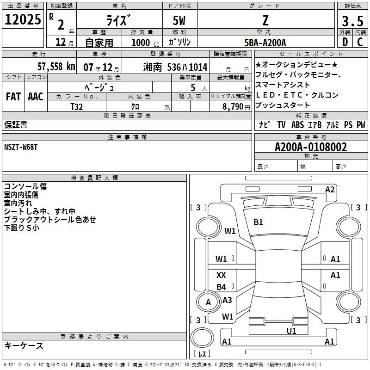
Task: Click the lot number 12025
Action: [x=23, y=19]
